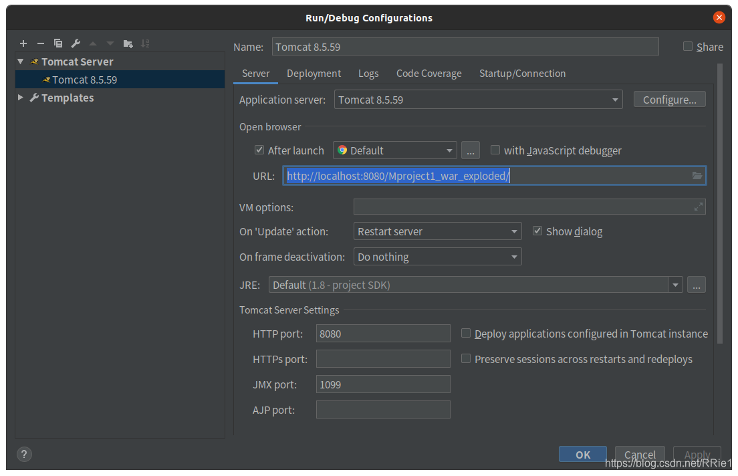Click the right panel vertical scrollbar

point(720,204)
